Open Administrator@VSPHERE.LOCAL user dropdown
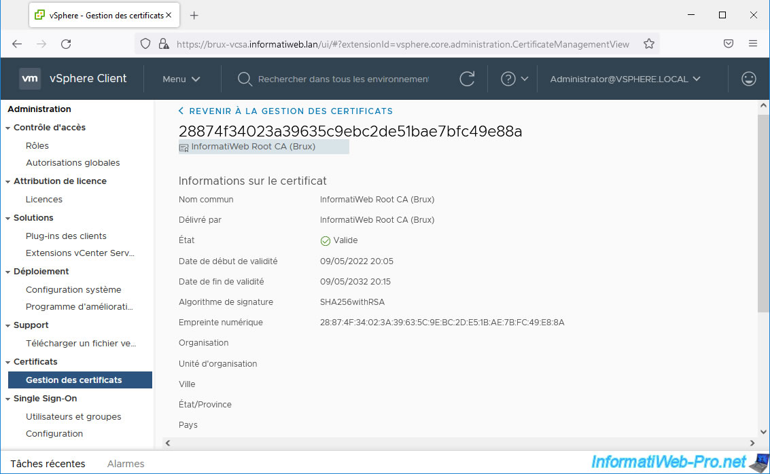Viewport: 770px width, 474px height. pyautogui.click(x=625, y=79)
